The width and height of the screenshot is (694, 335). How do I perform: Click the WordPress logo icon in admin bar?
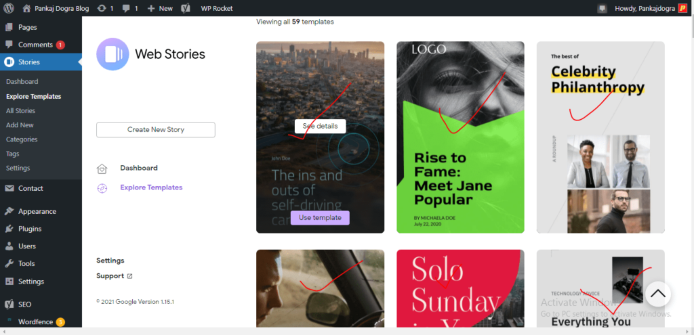tap(9, 8)
